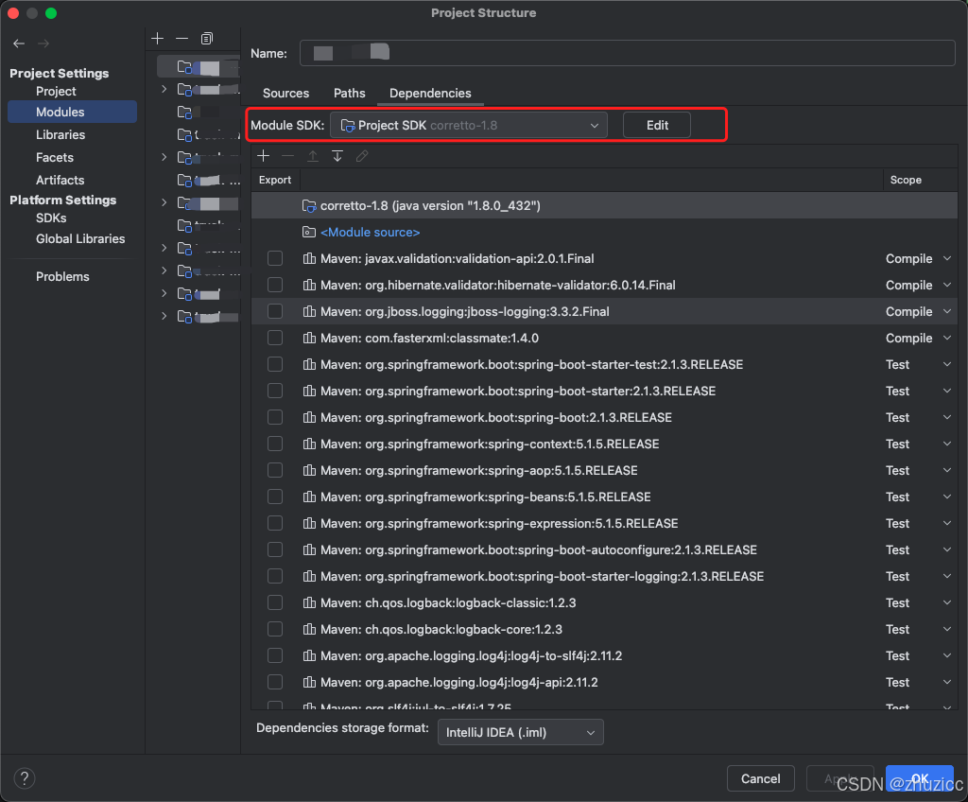Click library icon of spring-boot-starter-test dependency
Image resolution: width=968 pixels, height=802 pixels.
tap(309, 364)
